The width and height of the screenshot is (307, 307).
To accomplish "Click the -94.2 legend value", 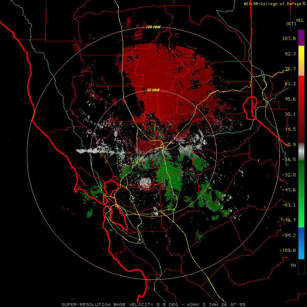I will 289,235.
